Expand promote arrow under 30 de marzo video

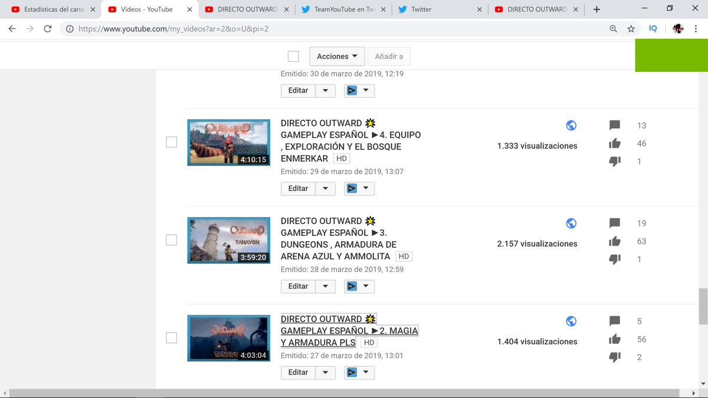click(366, 90)
